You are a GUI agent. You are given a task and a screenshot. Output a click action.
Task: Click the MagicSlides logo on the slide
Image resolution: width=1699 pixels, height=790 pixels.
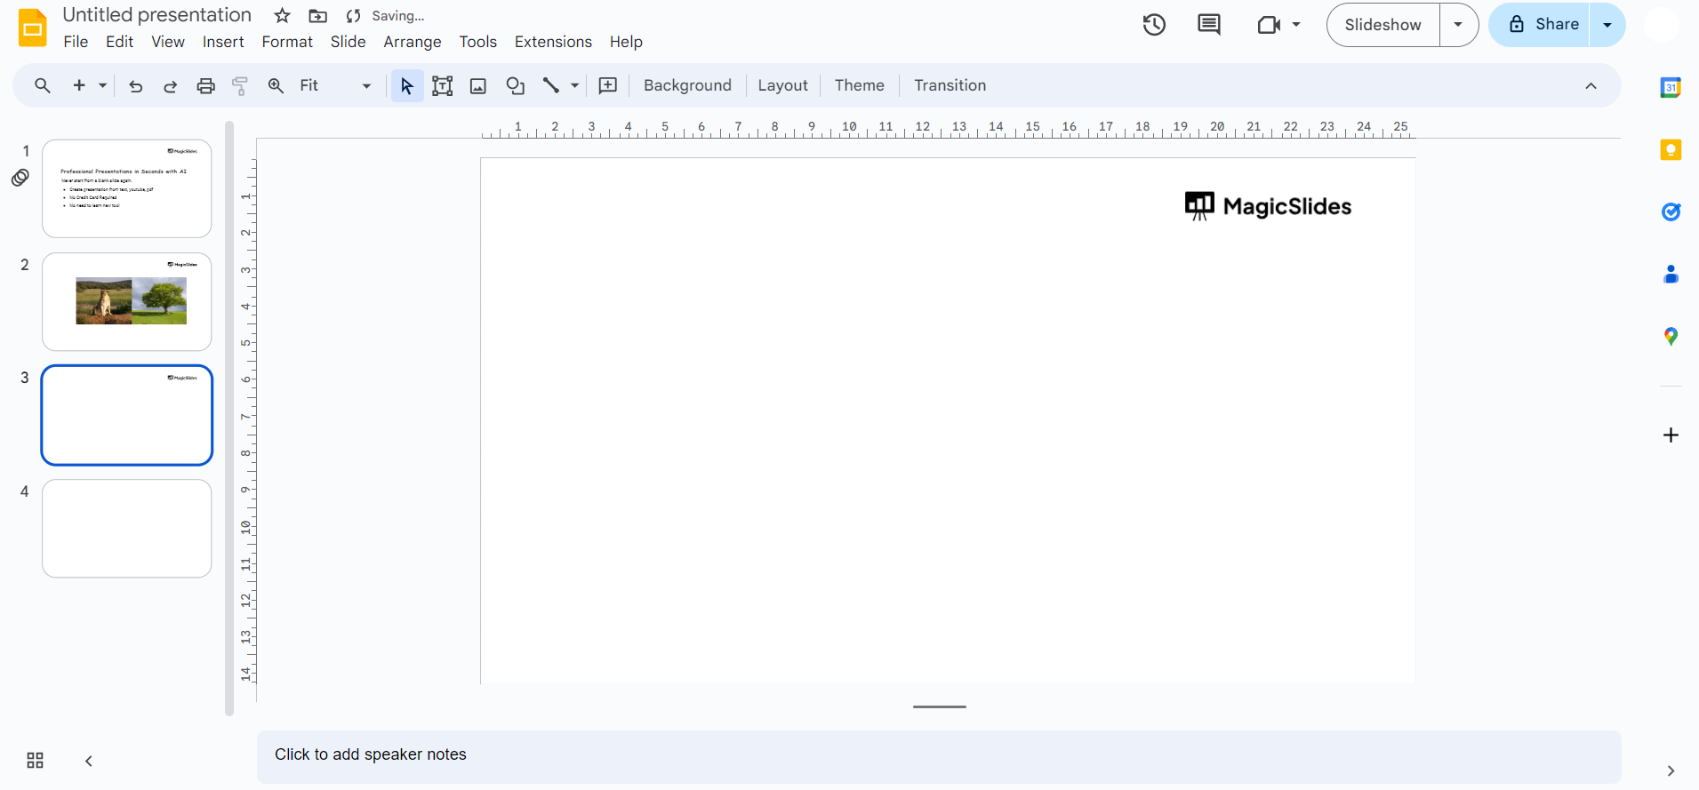[1268, 206]
